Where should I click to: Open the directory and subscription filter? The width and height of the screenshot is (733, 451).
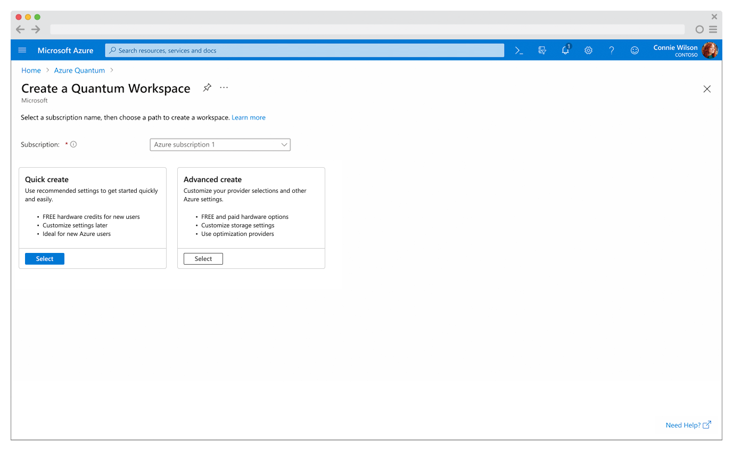click(x=542, y=50)
